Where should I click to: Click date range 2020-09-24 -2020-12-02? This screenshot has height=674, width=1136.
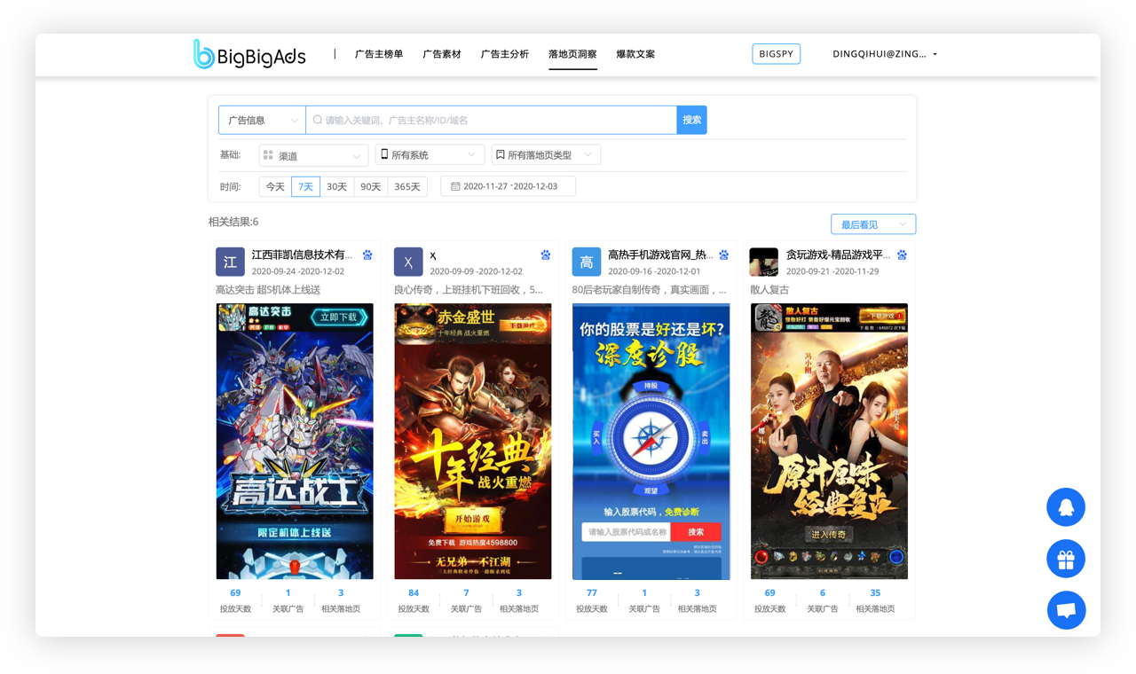tap(297, 271)
